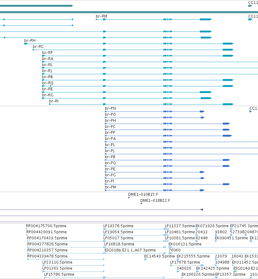Choose the br-RJ transcript label
The height and width of the screenshot is (279, 258).
coord(47,71)
